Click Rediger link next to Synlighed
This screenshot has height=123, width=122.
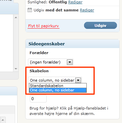[x=75, y=2]
